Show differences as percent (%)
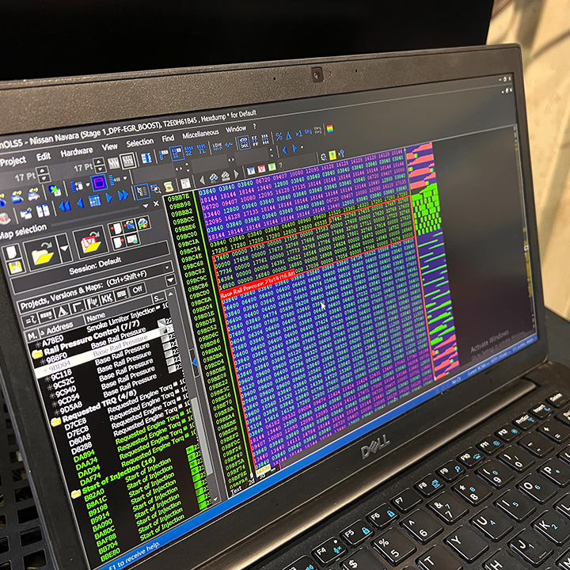This screenshot has width=570, height=570. 279,136
